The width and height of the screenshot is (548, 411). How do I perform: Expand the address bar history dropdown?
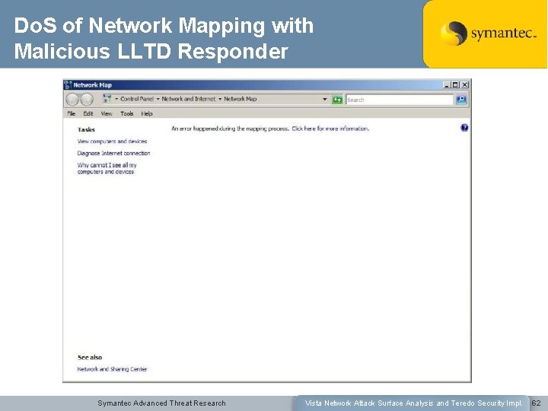point(325,100)
